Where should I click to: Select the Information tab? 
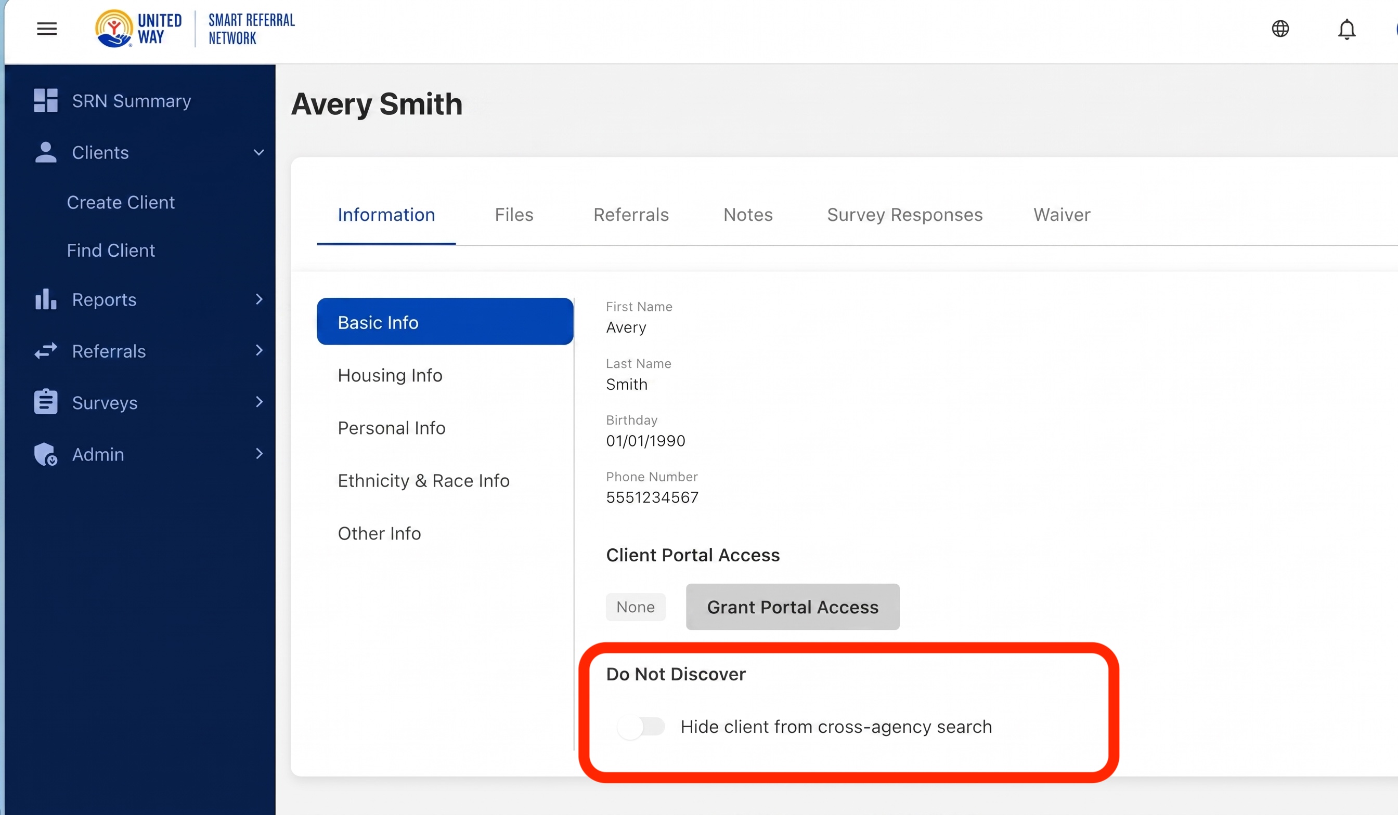[386, 215]
